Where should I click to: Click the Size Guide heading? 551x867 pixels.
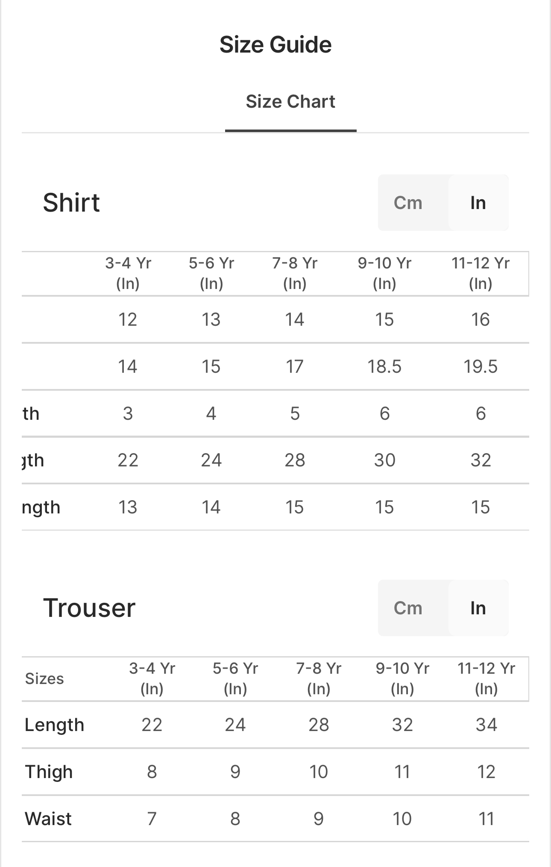tap(275, 44)
